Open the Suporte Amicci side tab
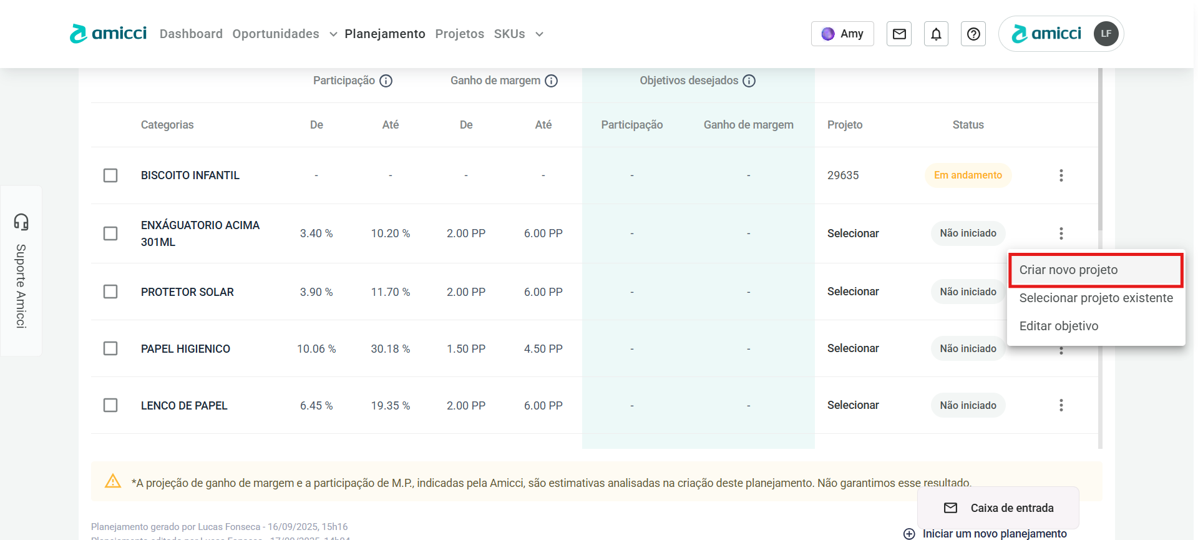The image size is (1198, 540). click(x=21, y=271)
